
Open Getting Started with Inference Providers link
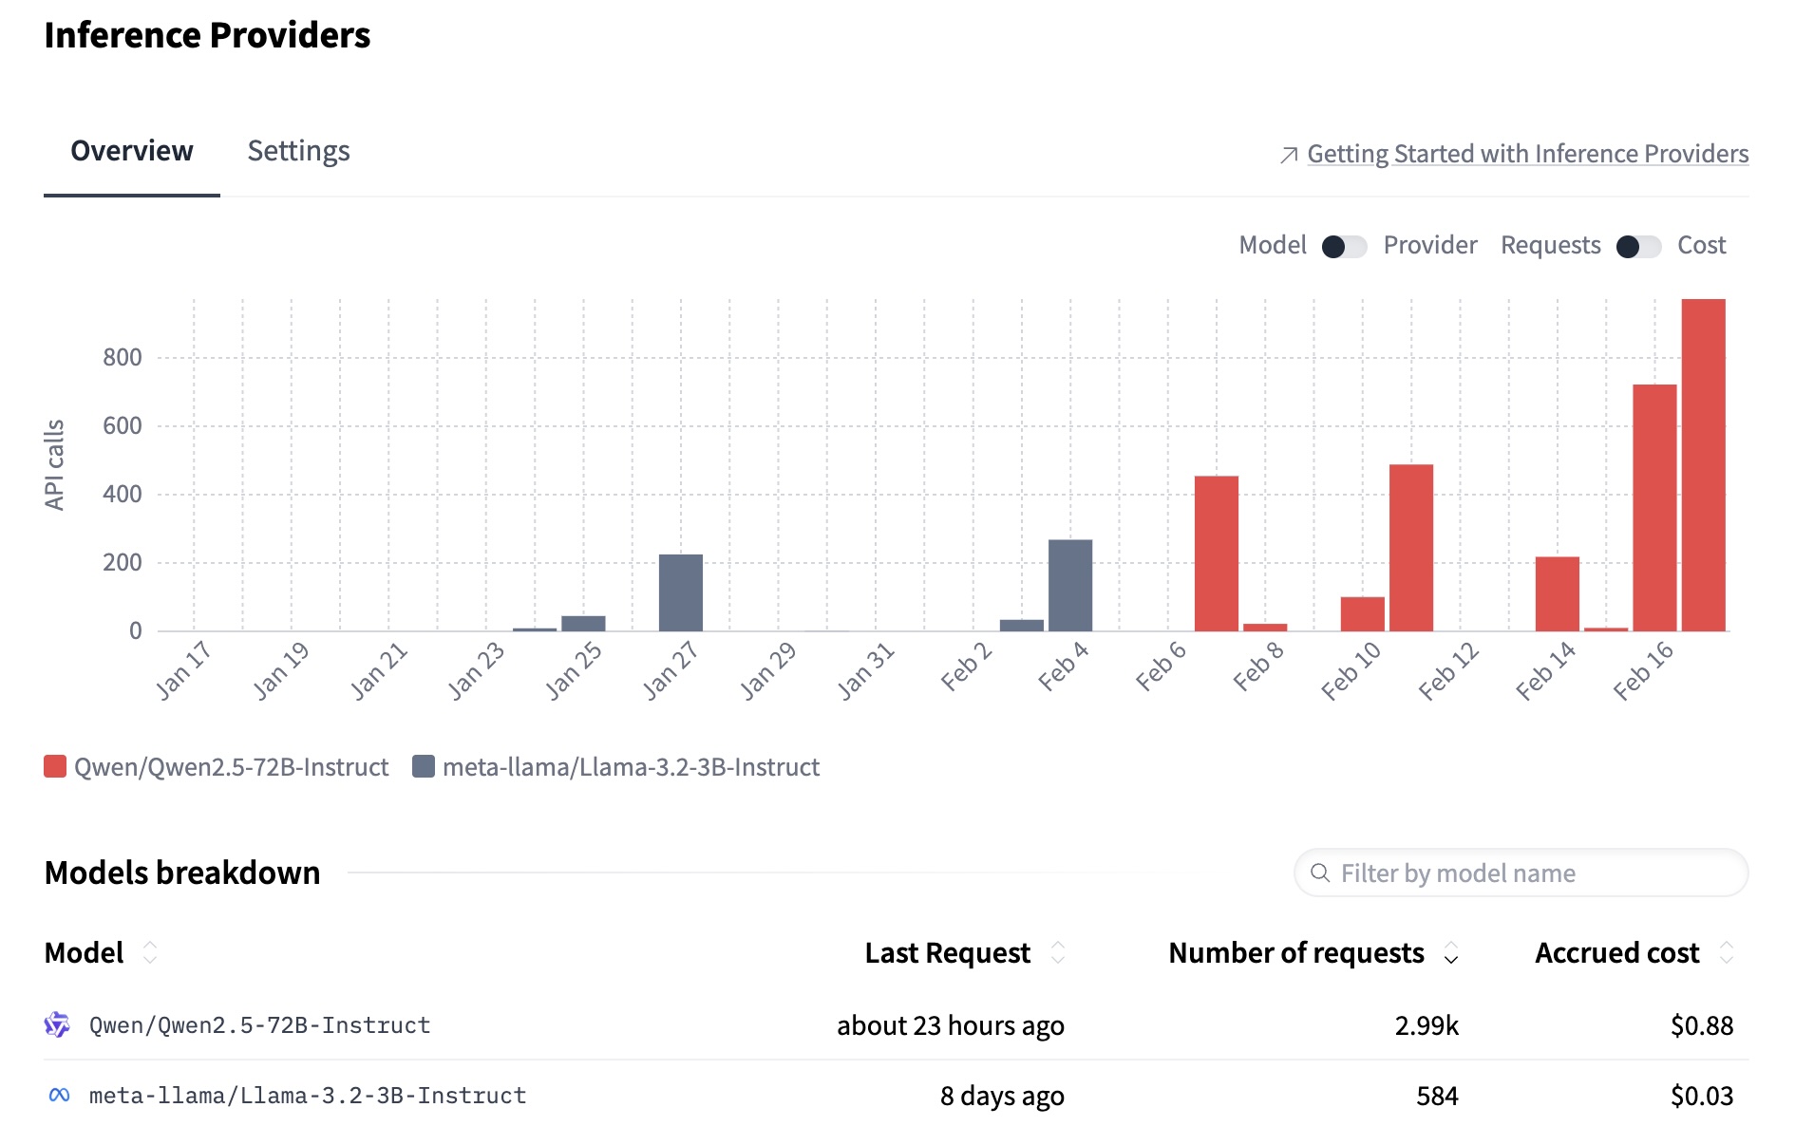tap(1527, 154)
